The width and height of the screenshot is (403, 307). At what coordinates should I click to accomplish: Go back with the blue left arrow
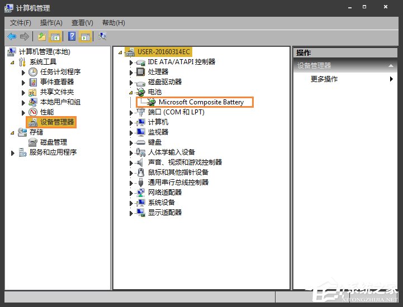point(12,37)
